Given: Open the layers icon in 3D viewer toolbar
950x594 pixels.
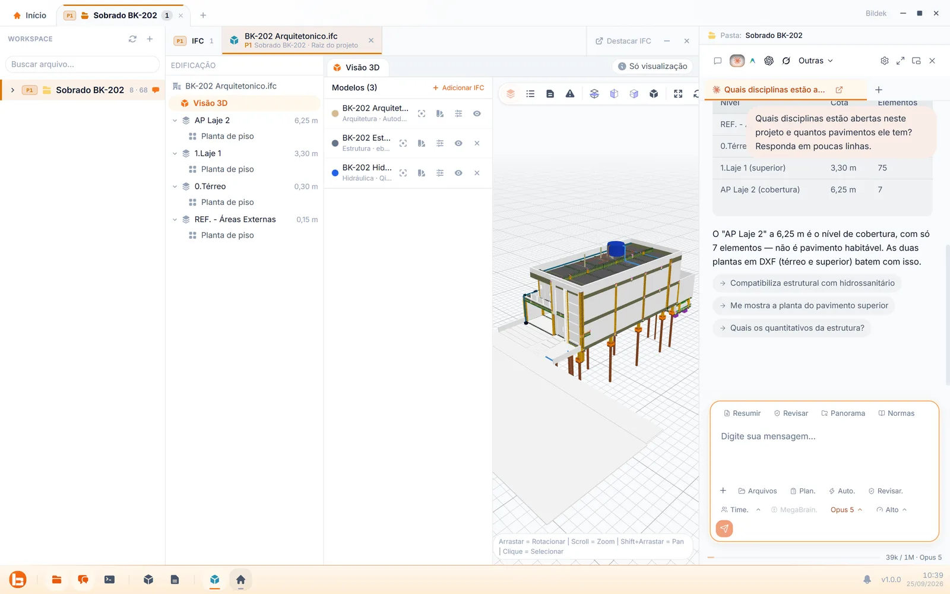Looking at the screenshot, I should point(511,94).
